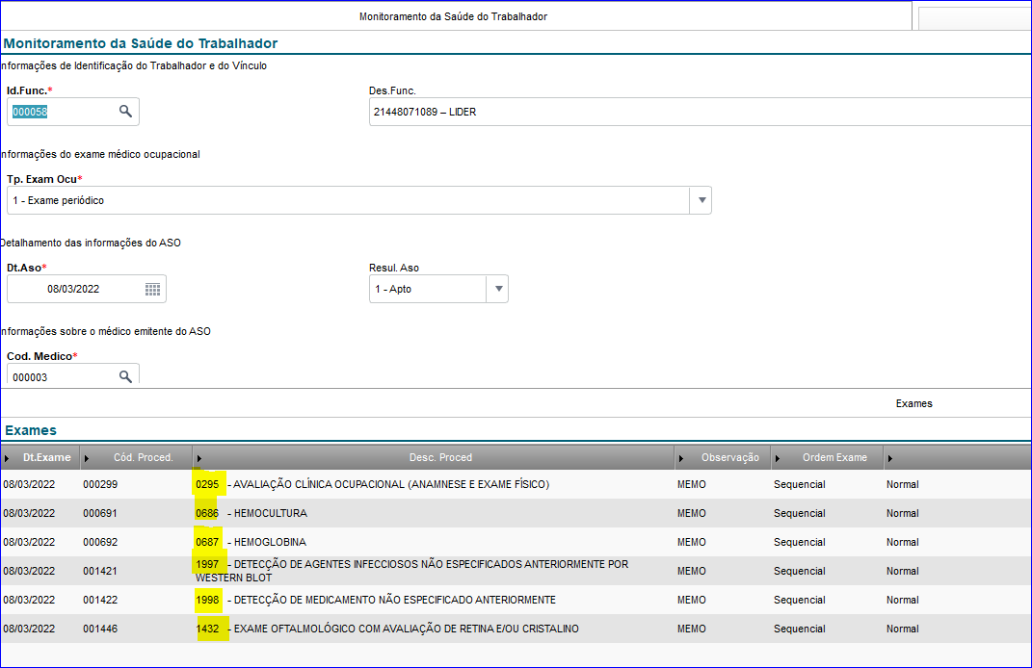Select the HEMOCULTURA description cell
Viewport: 1032px width, 668px height.
(x=251, y=513)
